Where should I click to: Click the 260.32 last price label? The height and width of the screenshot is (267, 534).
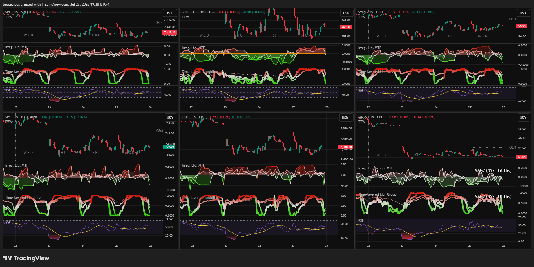pyautogui.click(x=346, y=27)
